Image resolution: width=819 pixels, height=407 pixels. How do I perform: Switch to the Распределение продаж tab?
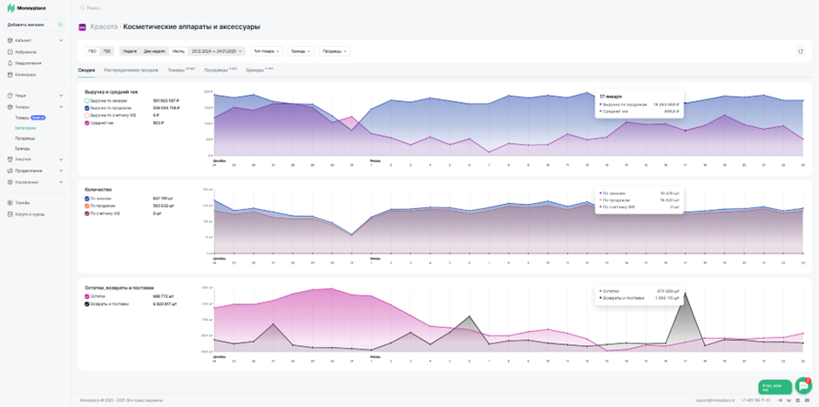pos(131,70)
